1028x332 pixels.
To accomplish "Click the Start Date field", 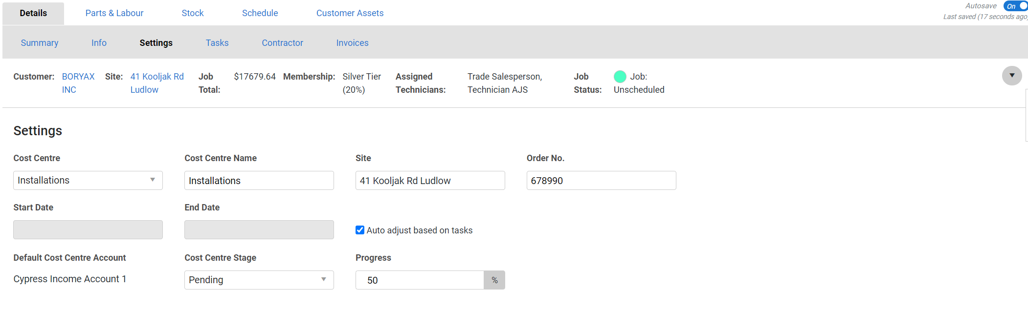I will point(88,229).
